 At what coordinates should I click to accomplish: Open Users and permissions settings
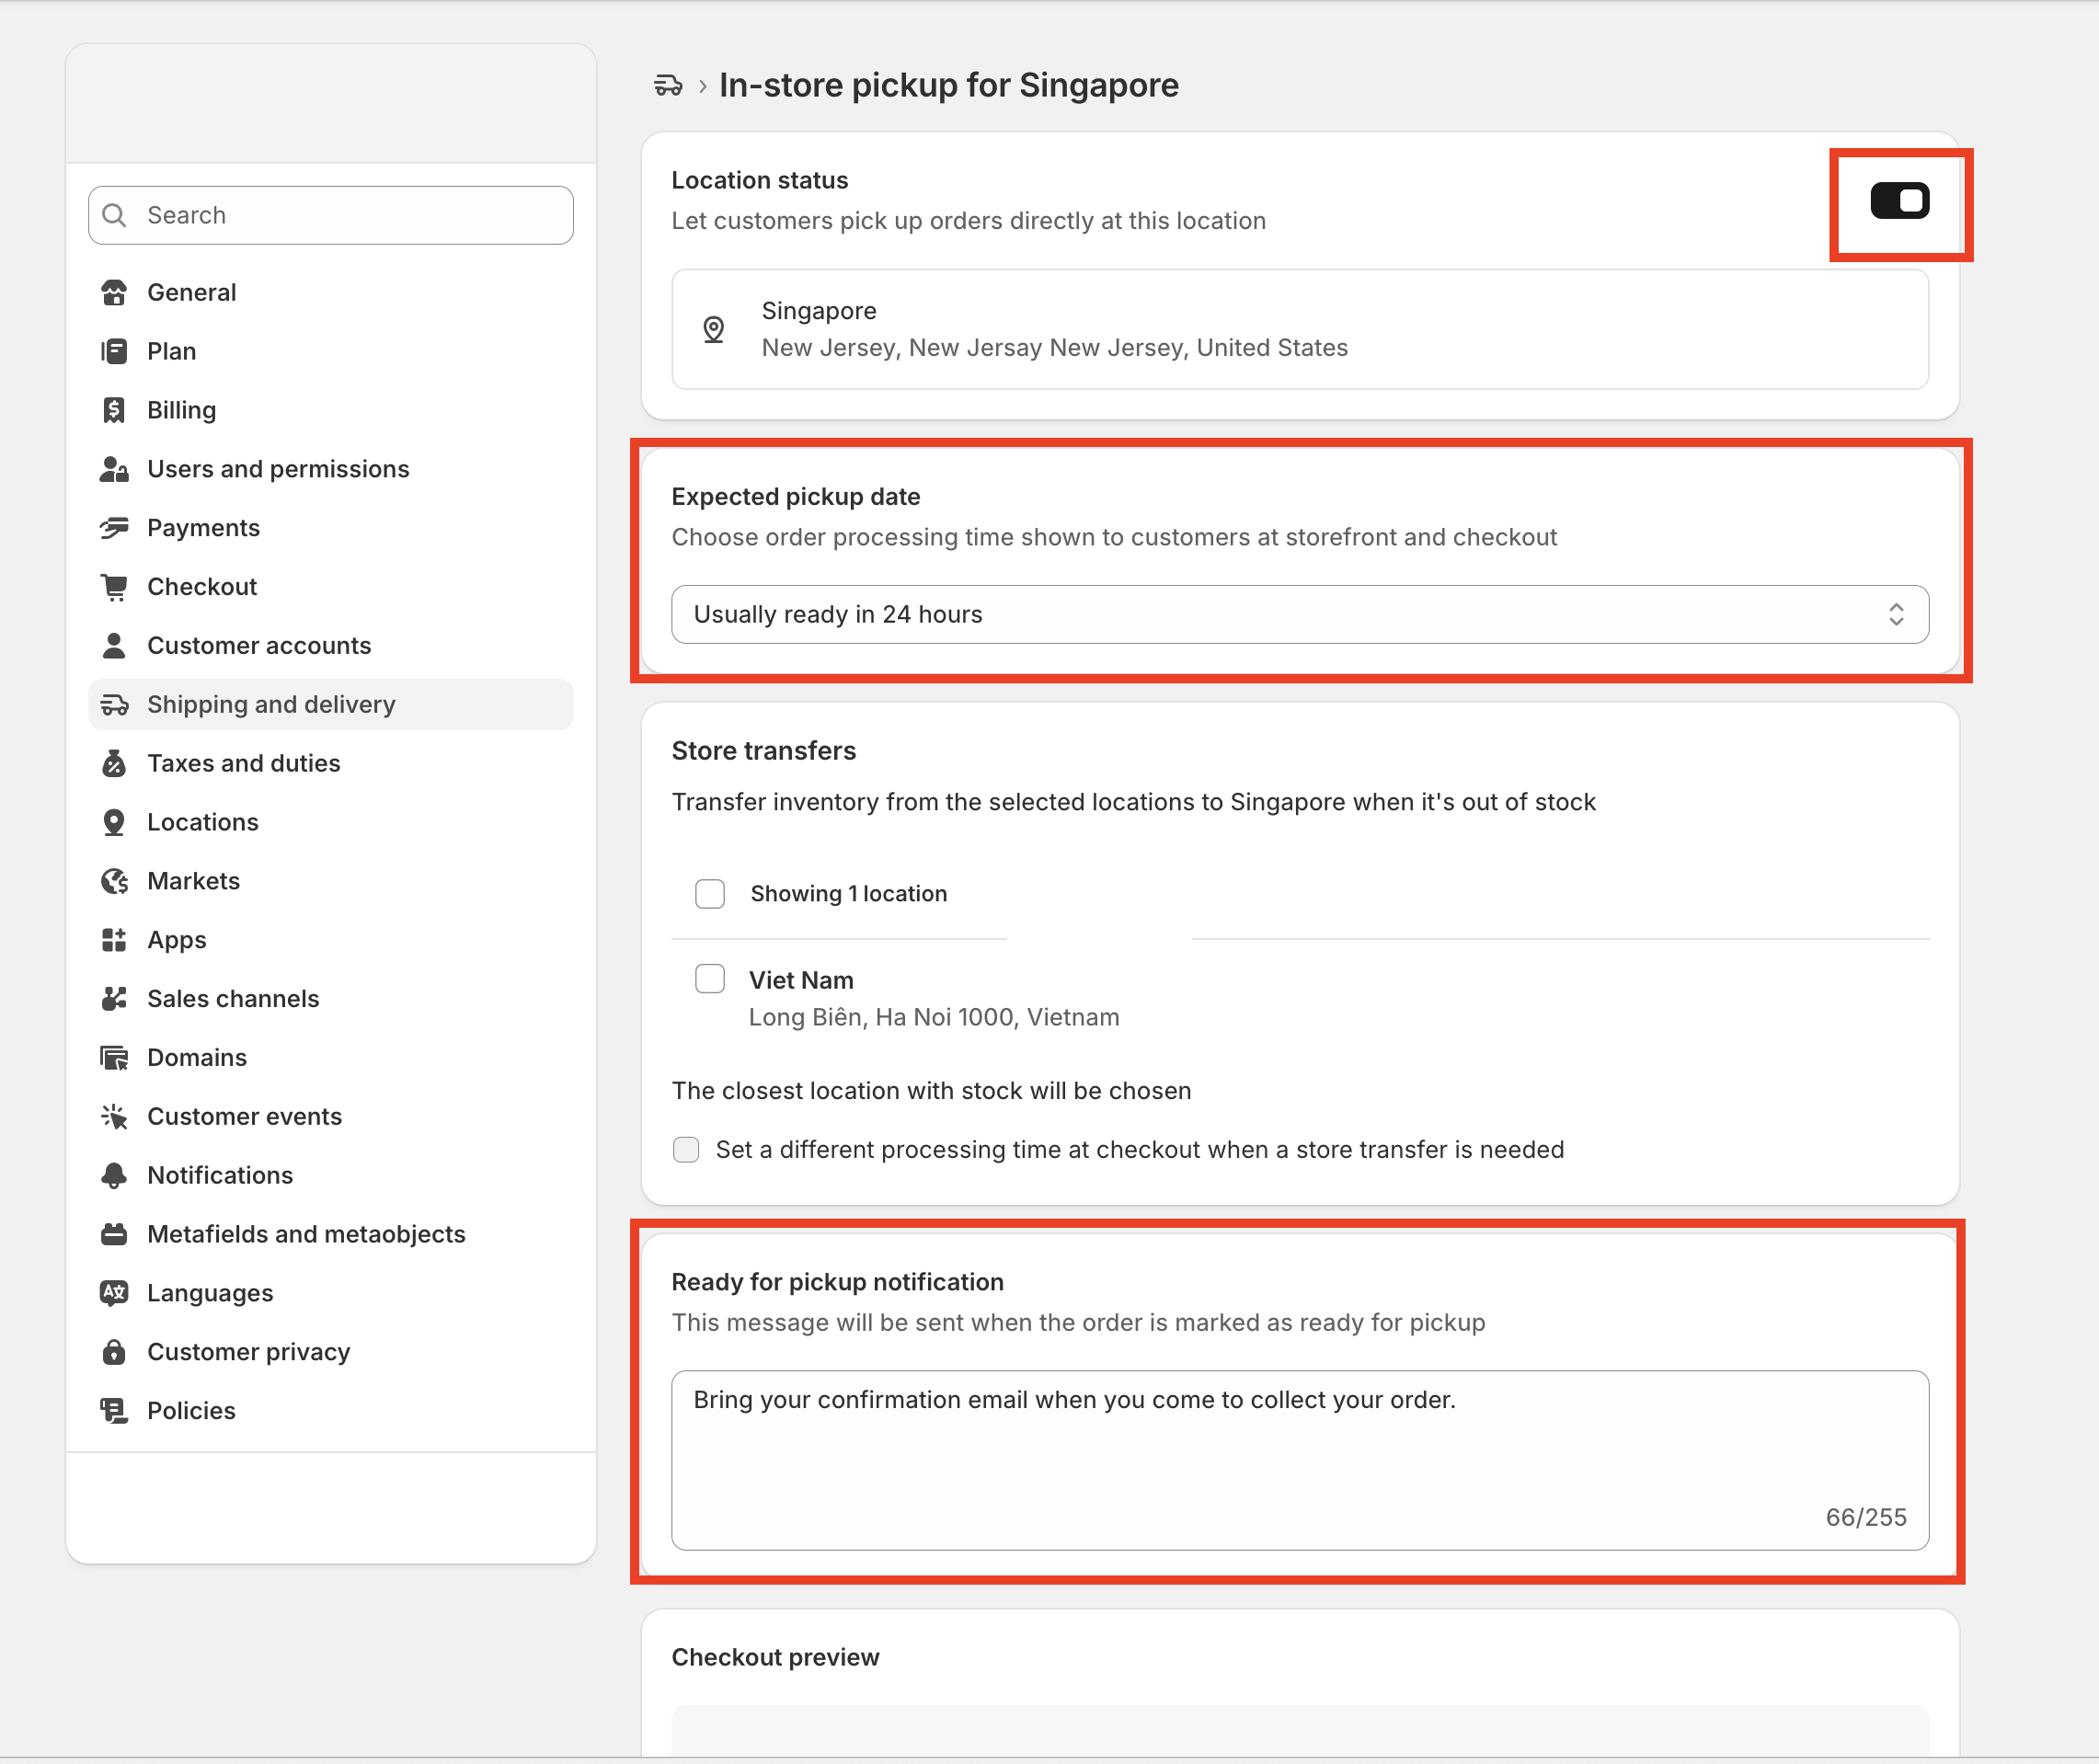(x=278, y=469)
